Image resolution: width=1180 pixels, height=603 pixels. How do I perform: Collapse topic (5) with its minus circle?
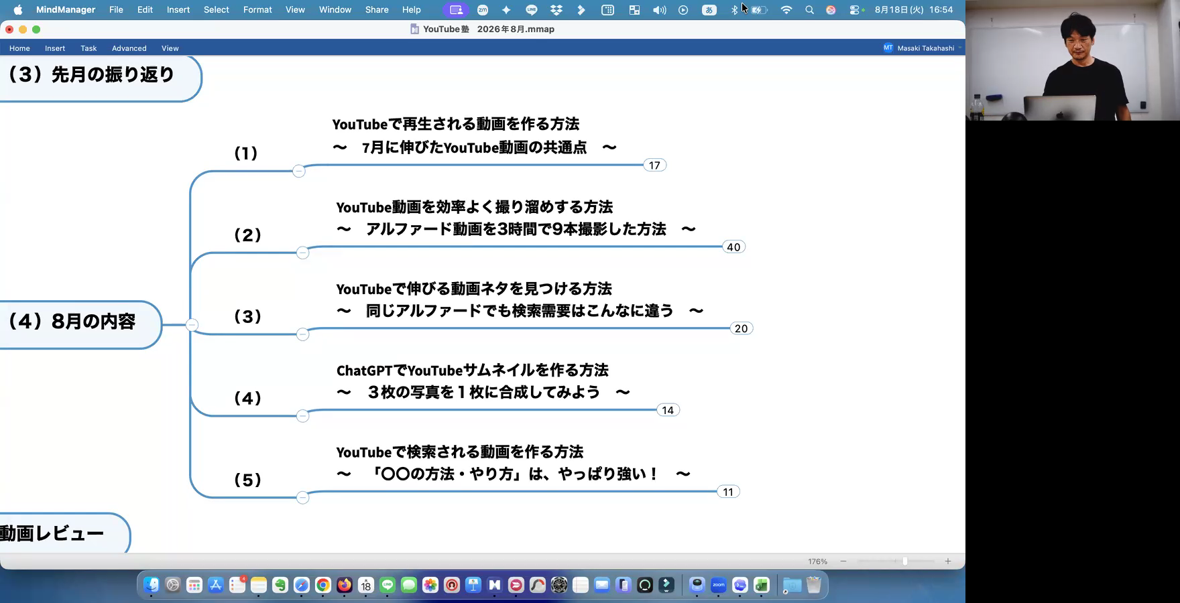302,498
